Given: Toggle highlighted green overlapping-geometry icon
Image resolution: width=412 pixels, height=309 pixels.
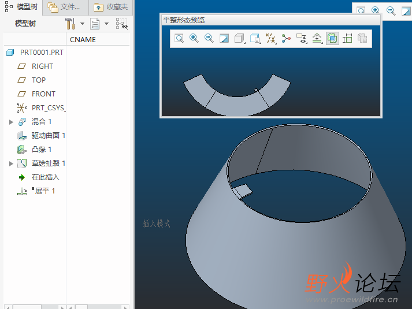Looking at the screenshot, I should click(332, 39).
